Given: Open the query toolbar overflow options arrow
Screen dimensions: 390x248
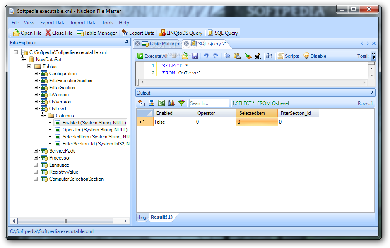Looking at the screenshot, I should 373,56.
